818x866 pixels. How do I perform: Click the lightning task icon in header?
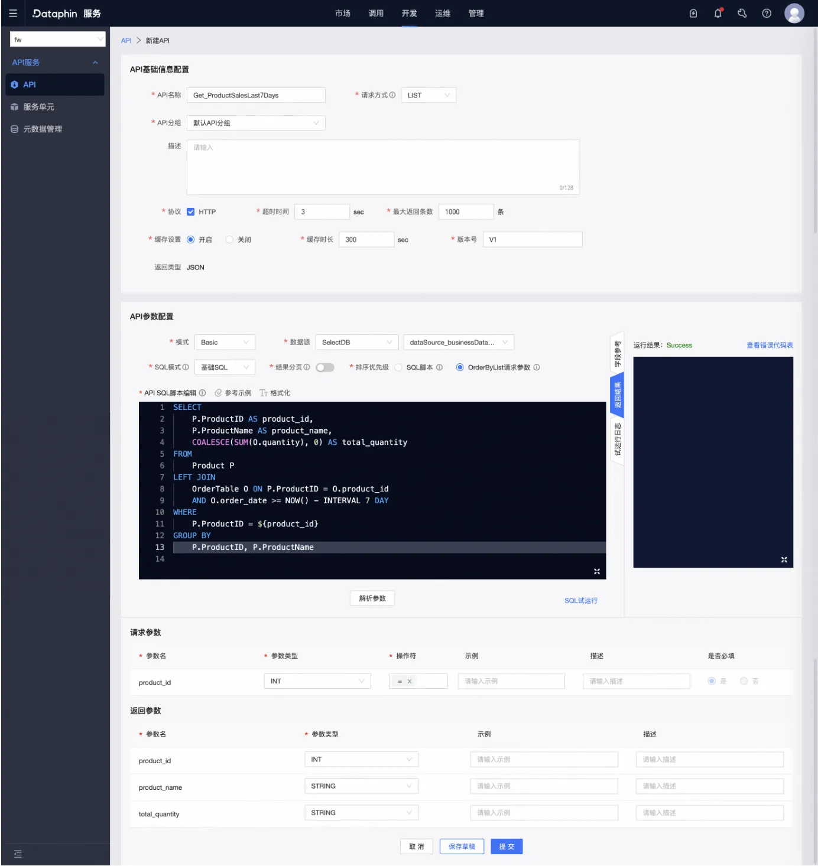(693, 13)
